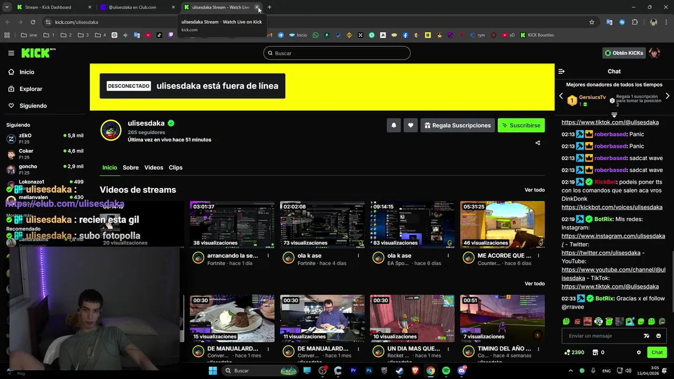Open the chat shop icon

(595, 352)
